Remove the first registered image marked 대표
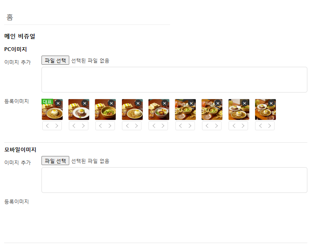Image resolution: width=314 pixels, height=246 pixels. (x=58, y=103)
